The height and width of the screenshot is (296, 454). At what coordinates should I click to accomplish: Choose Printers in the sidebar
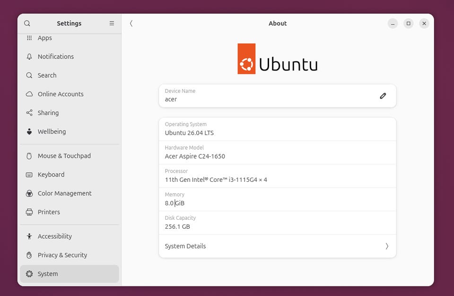tap(70, 212)
